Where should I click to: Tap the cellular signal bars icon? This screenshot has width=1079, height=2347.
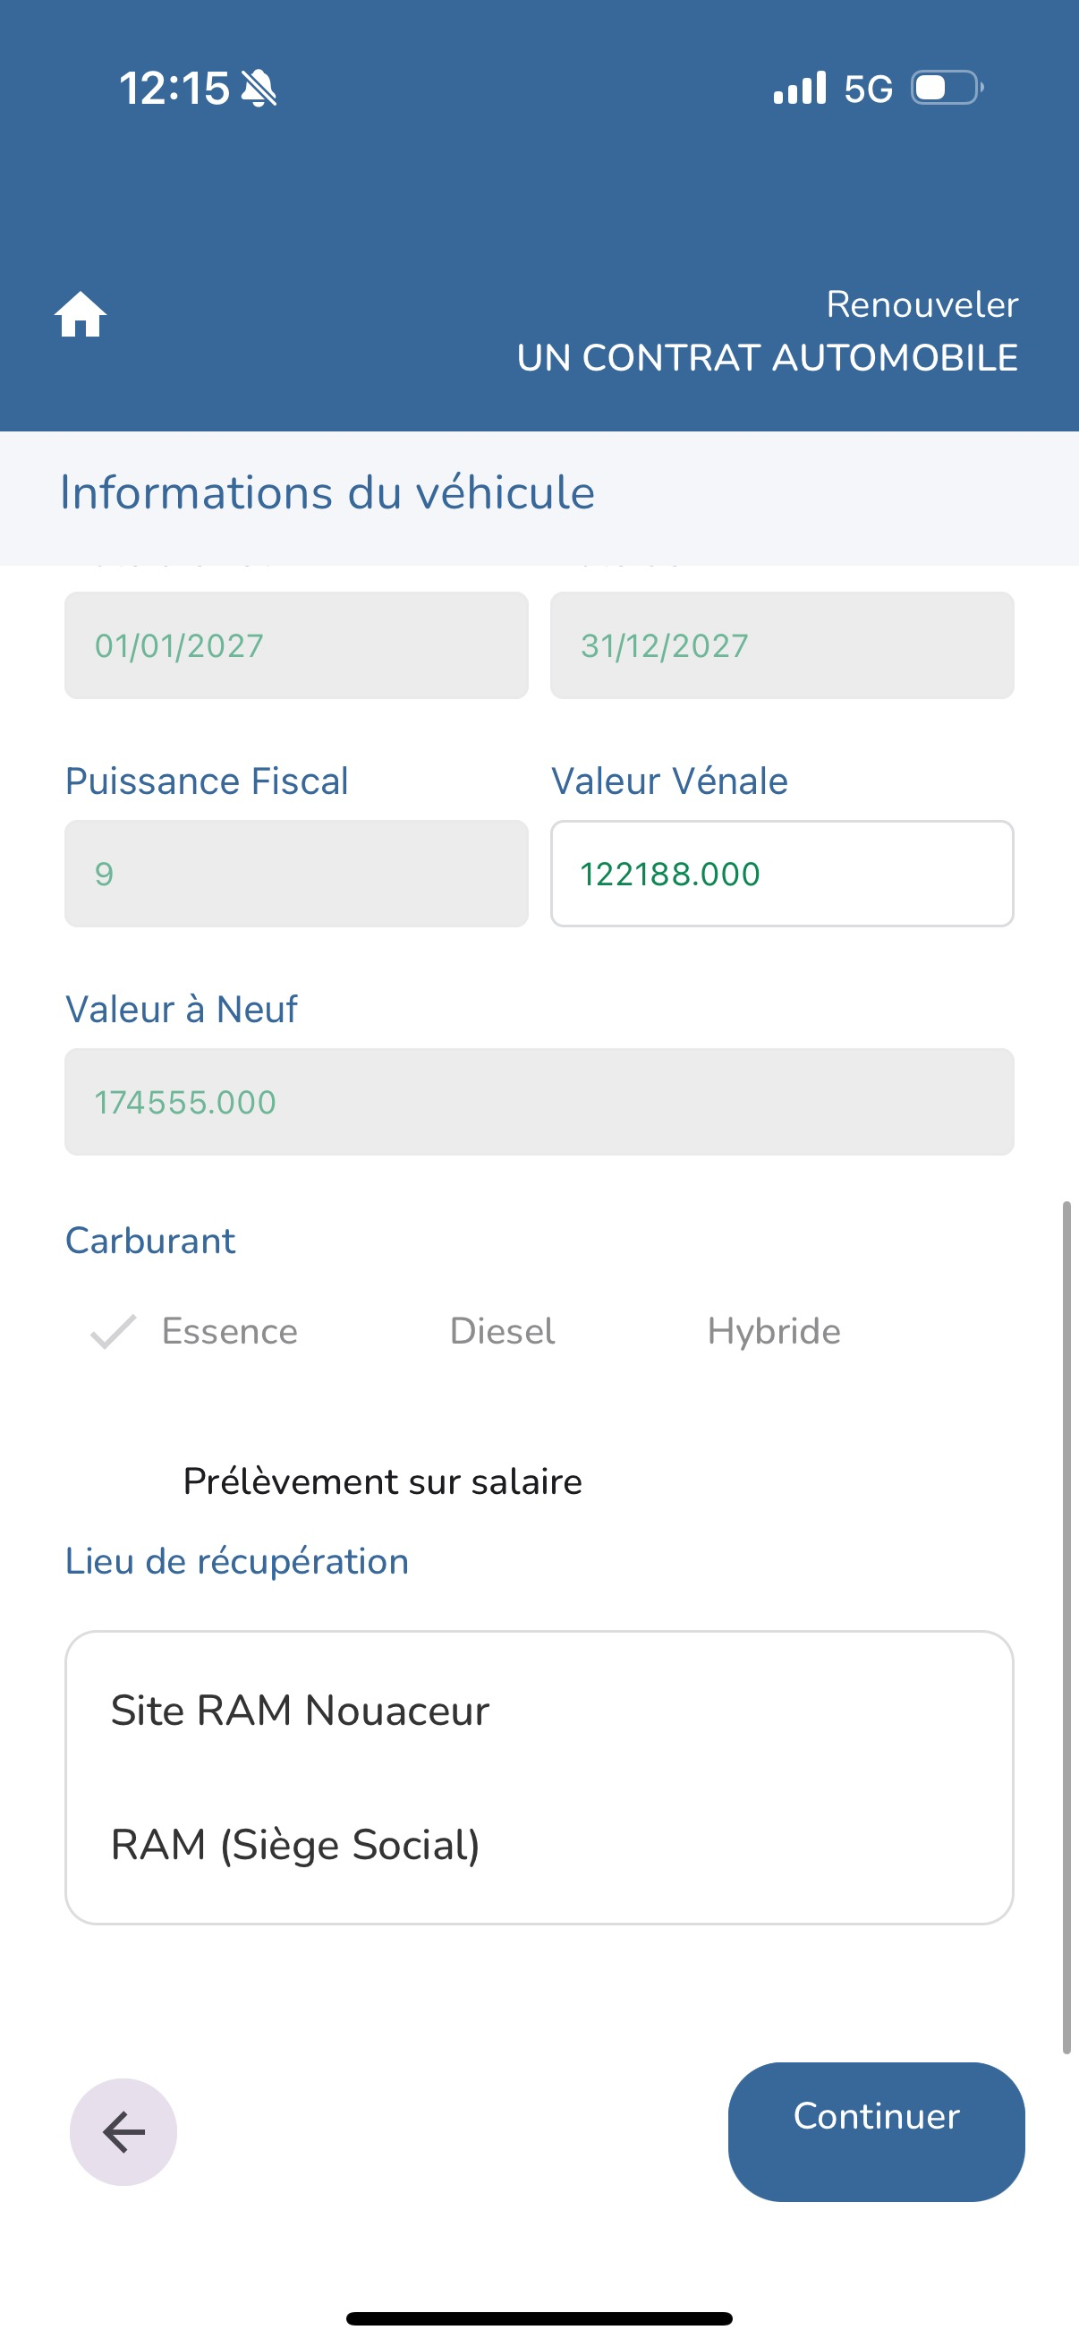click(x=800, y=89)
